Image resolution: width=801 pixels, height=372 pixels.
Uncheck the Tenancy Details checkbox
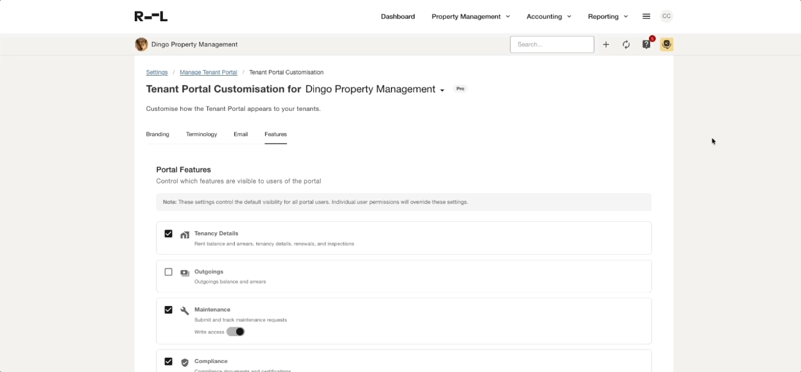pyautogui.click(x=168, y=234)
